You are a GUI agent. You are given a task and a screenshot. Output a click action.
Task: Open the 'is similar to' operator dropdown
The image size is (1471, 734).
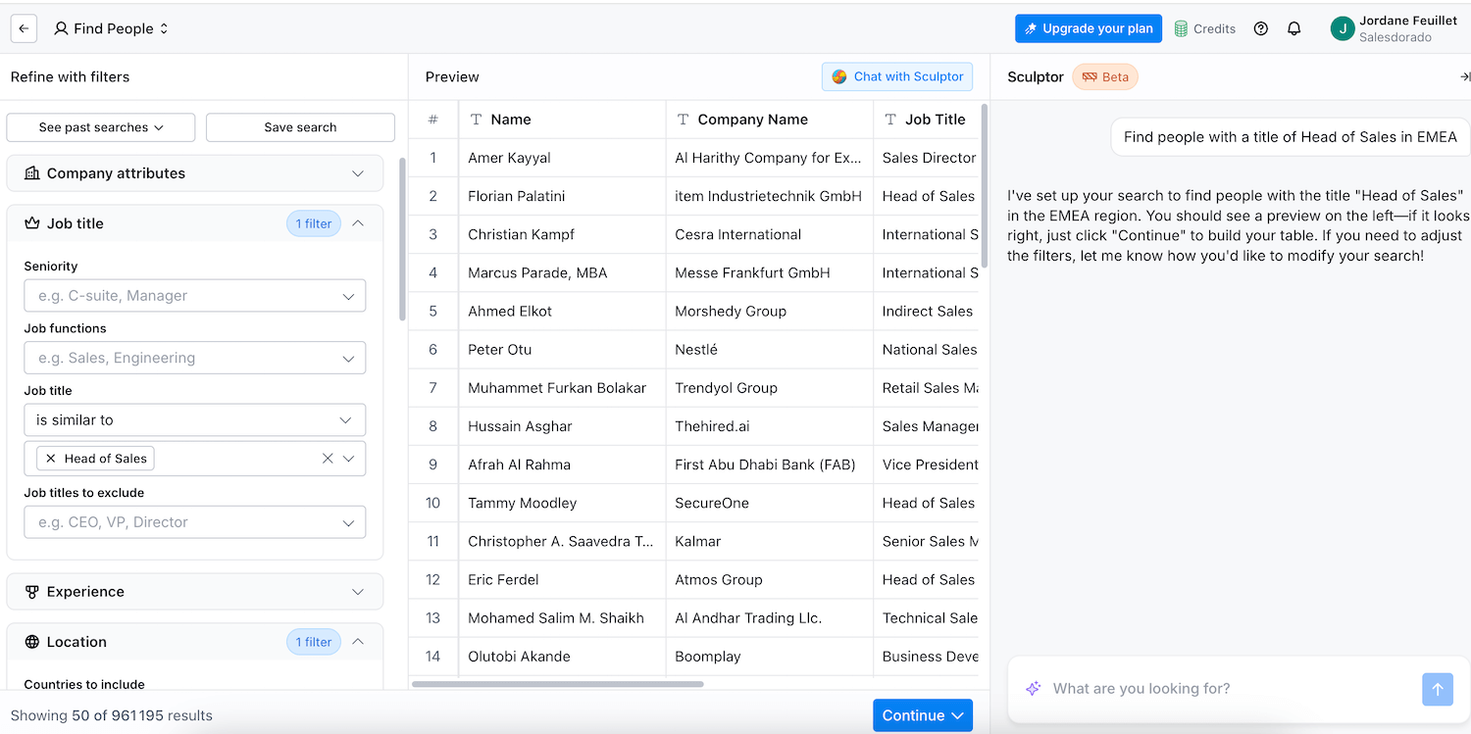194,420
